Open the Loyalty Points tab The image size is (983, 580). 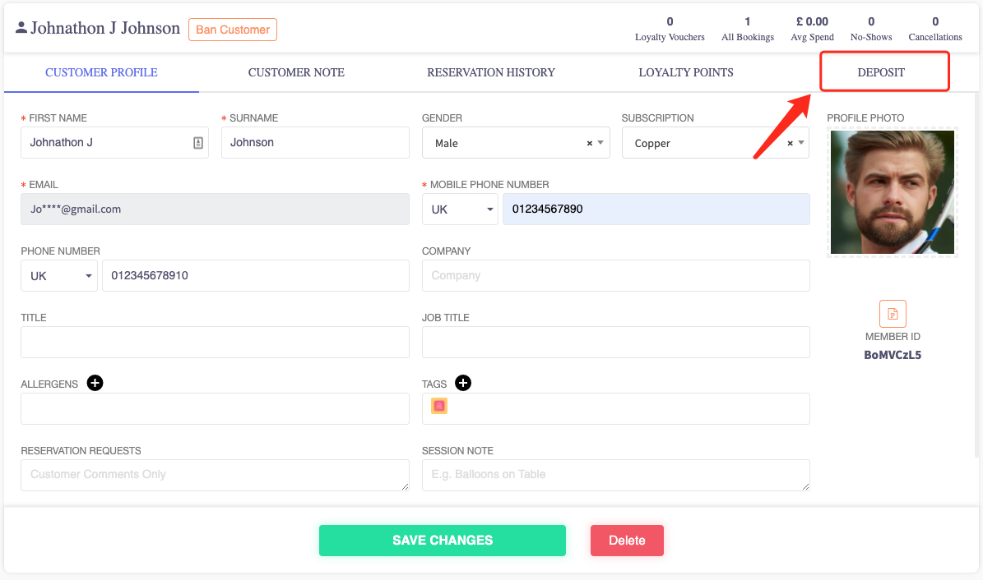click(686, 72)
